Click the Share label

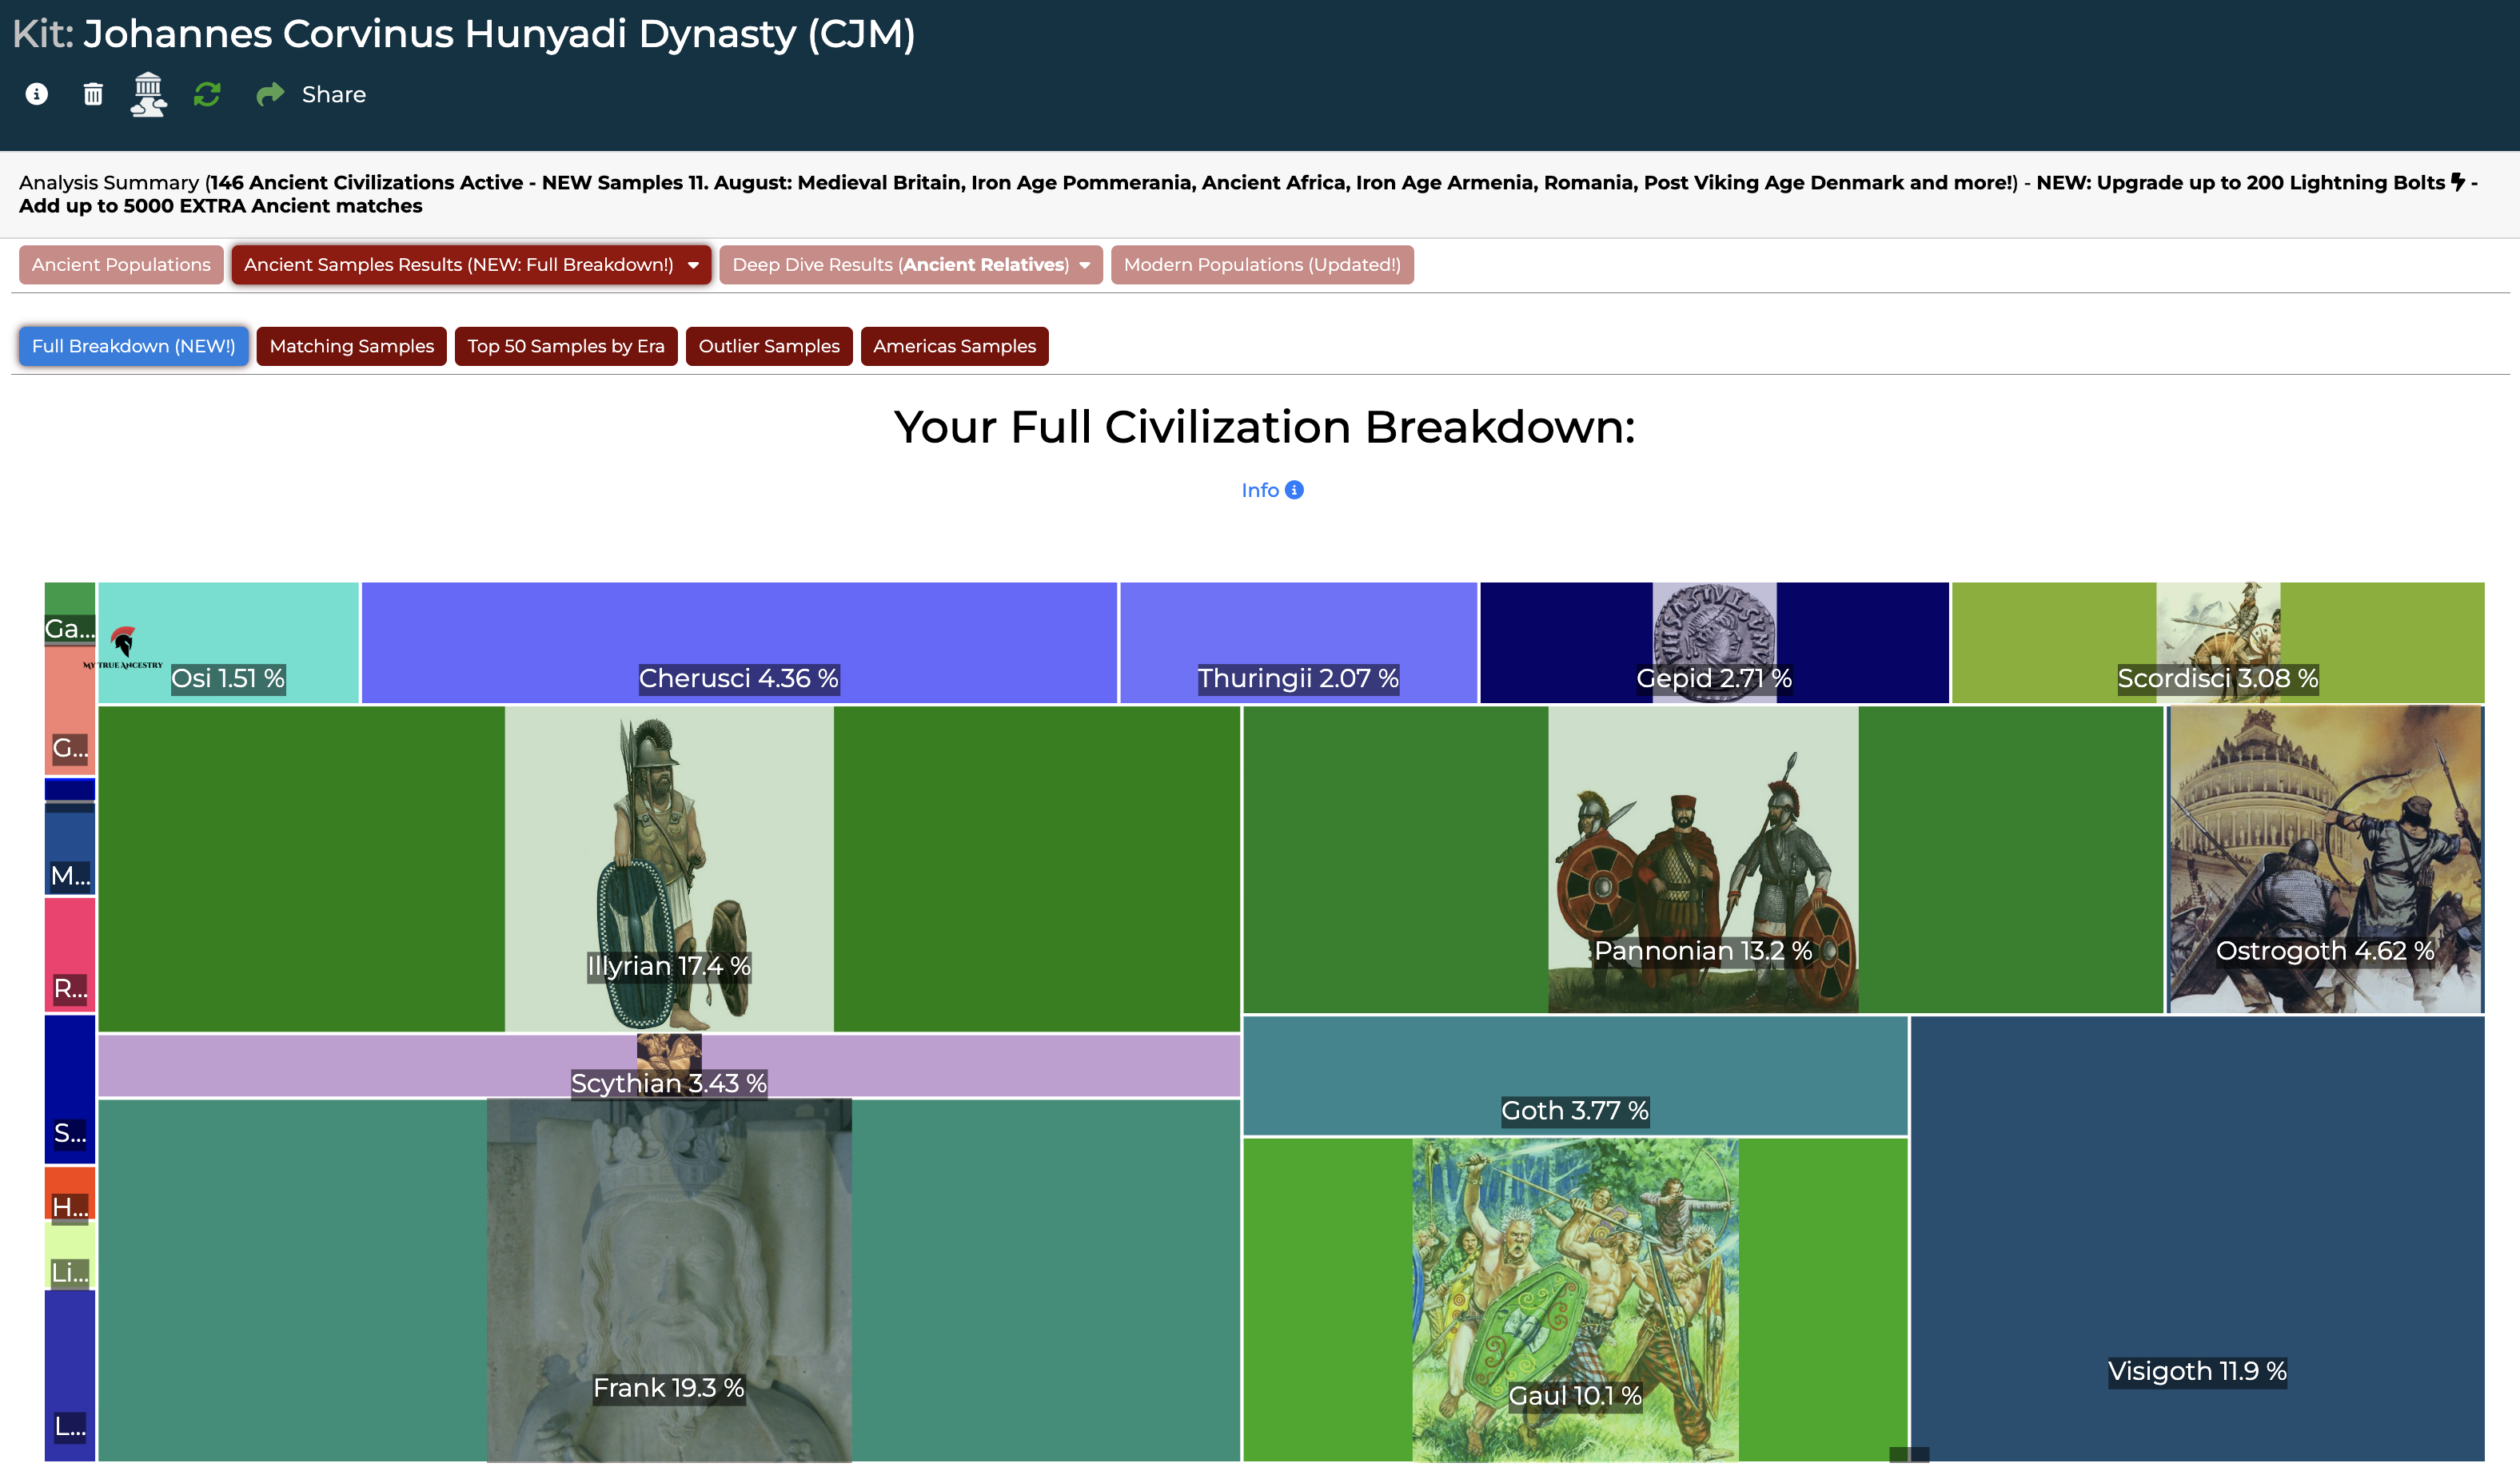[x=334, y=94]
